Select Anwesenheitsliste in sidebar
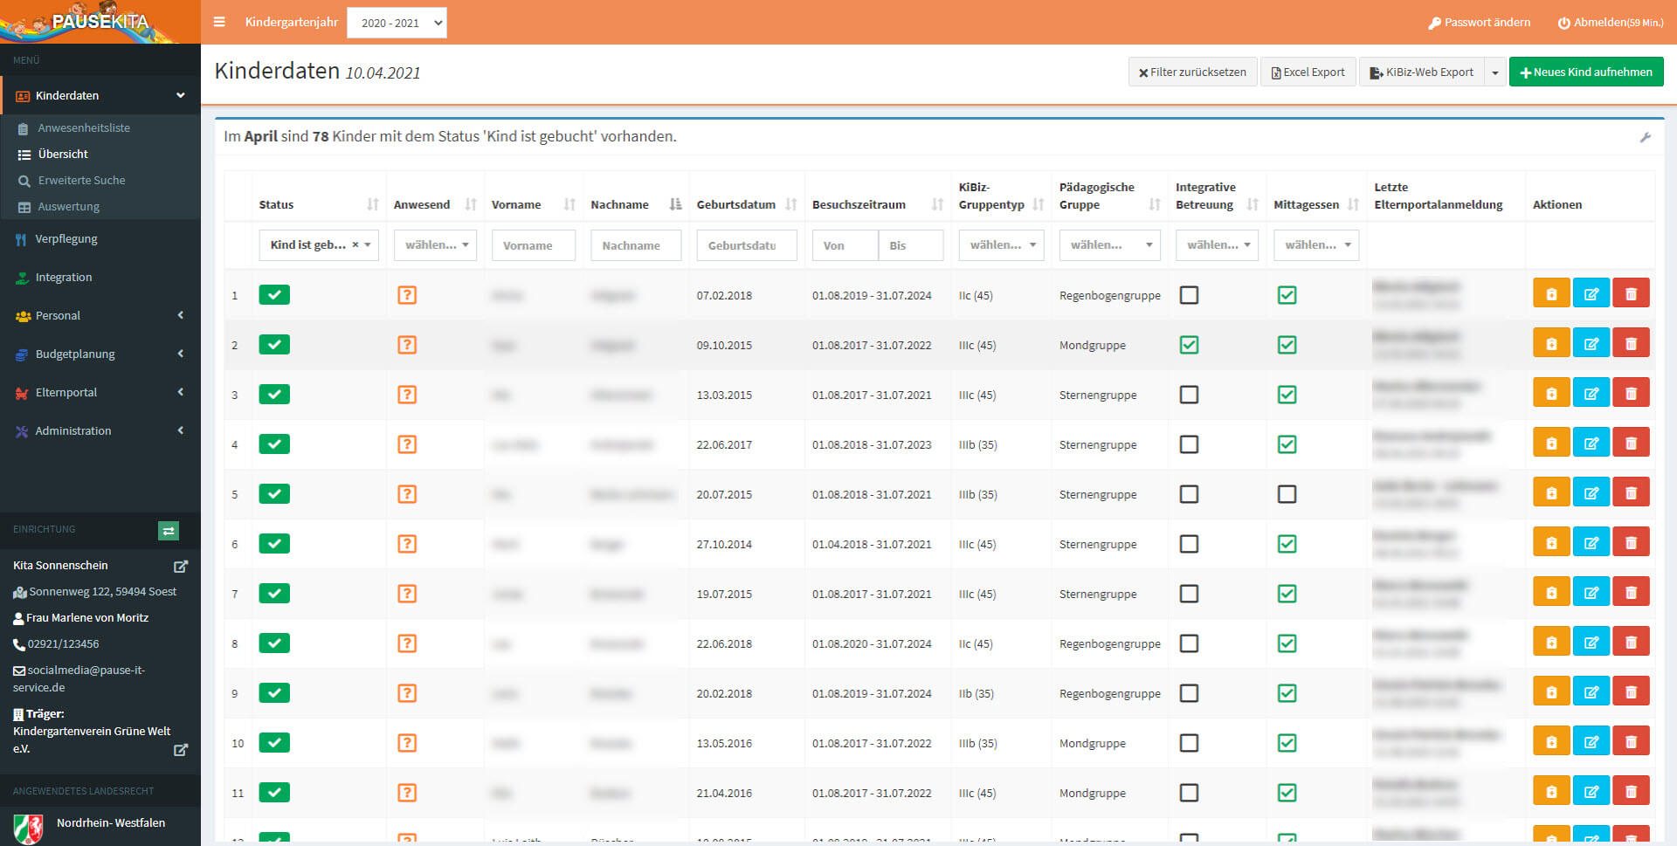The width and height of the screenshot is (1677, 846). [84, 127]
